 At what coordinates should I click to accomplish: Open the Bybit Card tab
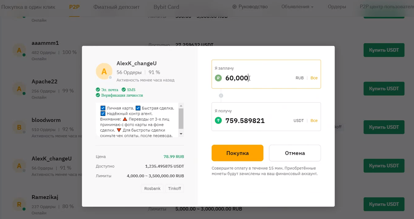pos(166,7)
